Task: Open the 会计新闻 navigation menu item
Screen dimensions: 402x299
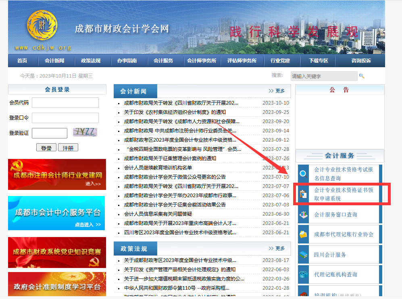Action: point(54,61)
